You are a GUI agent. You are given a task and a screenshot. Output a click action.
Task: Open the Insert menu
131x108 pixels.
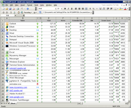(x=23, y=5)
